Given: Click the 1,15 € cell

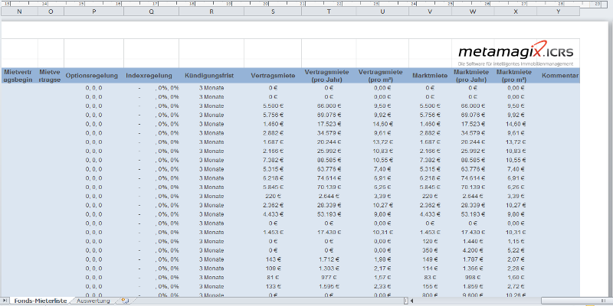Looking at the screenshot, I should click(516, 241).
